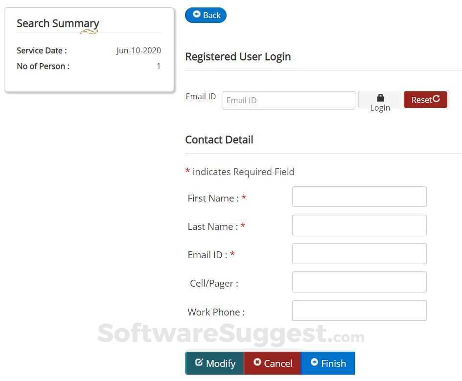Screen dimensions: 462x381
Task: Click the arrow icon on the Finish button
Action: coord(314,362)
